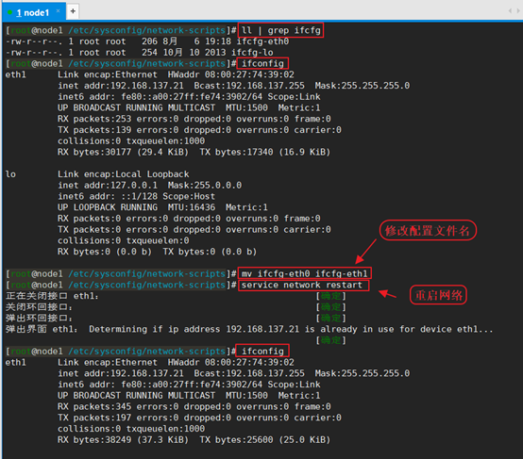Click the left tab-scroll arrow
This screenshot has width=523, height=459.
[x=510, y=11]
